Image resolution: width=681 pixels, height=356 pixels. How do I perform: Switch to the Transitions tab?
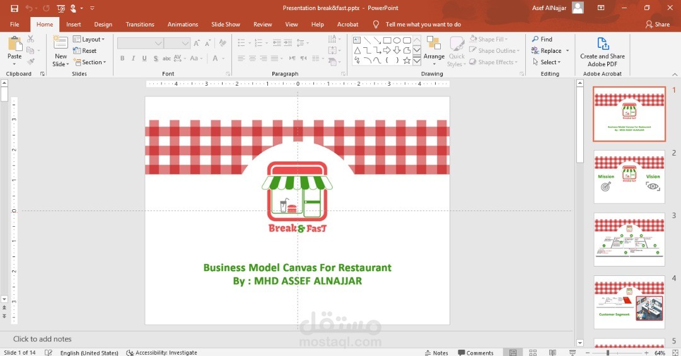[140, 25]
